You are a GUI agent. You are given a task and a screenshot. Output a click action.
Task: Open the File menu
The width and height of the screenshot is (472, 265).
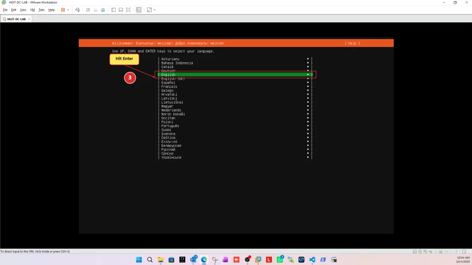coord(5,10)
